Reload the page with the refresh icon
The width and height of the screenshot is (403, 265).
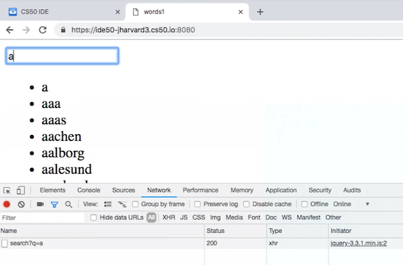(x=43, y=30)
